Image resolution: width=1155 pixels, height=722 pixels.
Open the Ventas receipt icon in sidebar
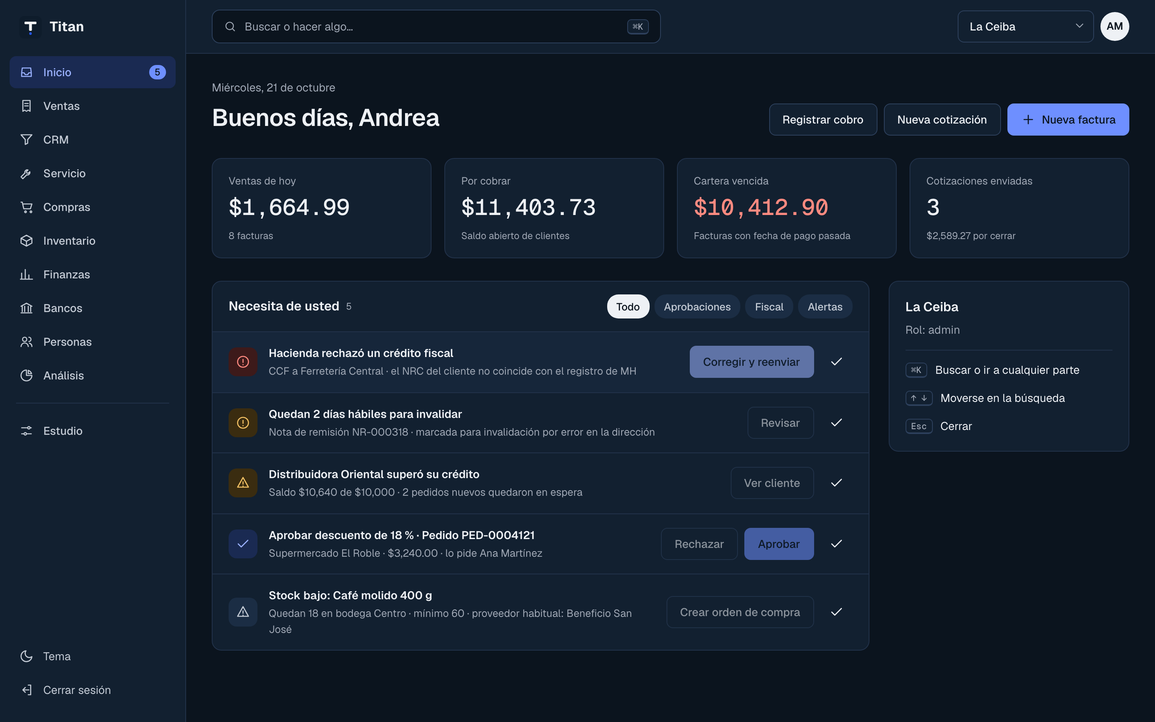[x=26, y=106]
